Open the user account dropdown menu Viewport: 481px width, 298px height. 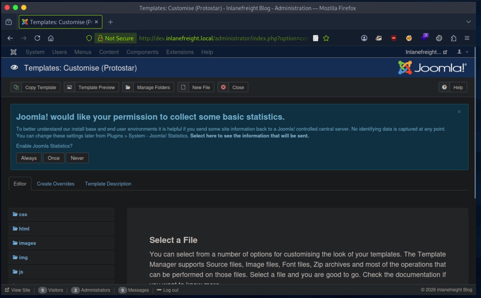click(x=463, y=52)
